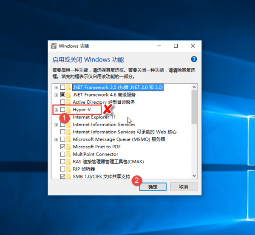
Task: Tick the Internet Explorer 11 checkbox
Action: 63,117
